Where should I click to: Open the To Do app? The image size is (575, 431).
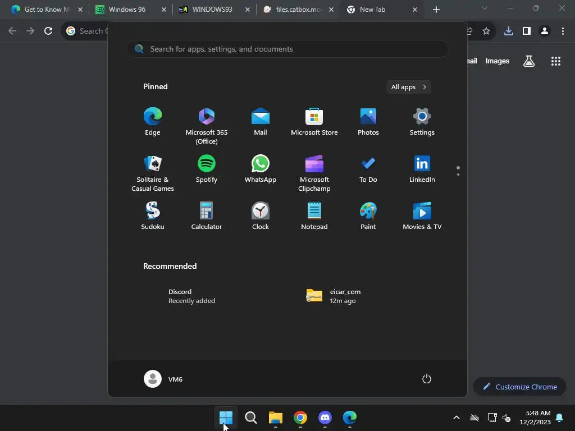pos(368,169)
